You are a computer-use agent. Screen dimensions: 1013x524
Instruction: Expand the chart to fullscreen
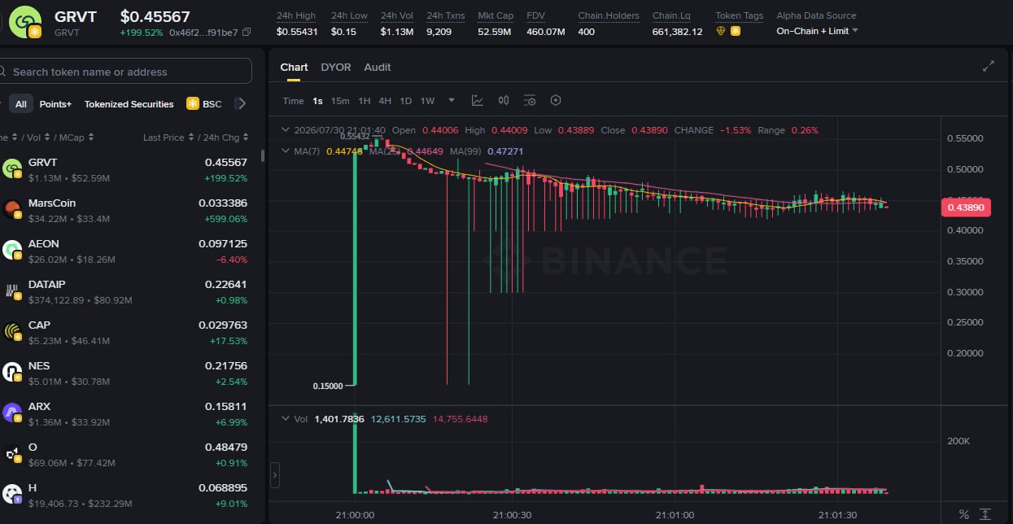pyautogui.click(x=989, y=67)
